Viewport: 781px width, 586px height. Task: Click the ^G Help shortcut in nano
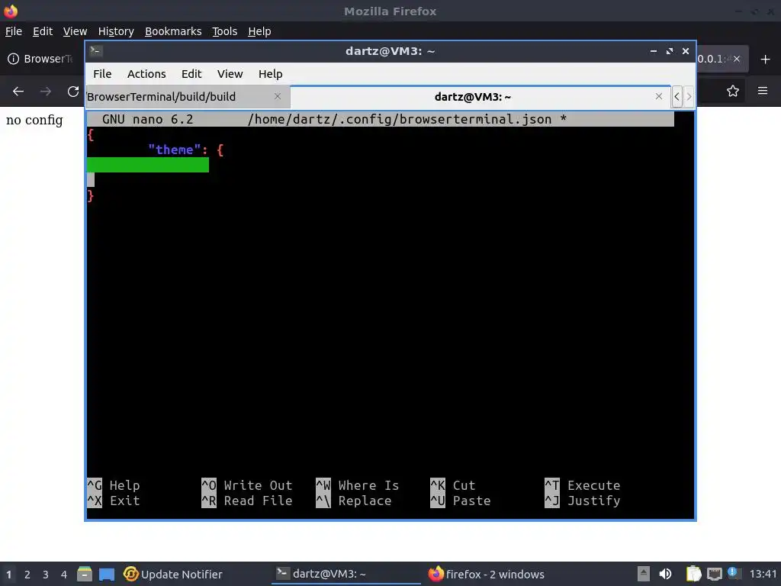click(114, 485)
